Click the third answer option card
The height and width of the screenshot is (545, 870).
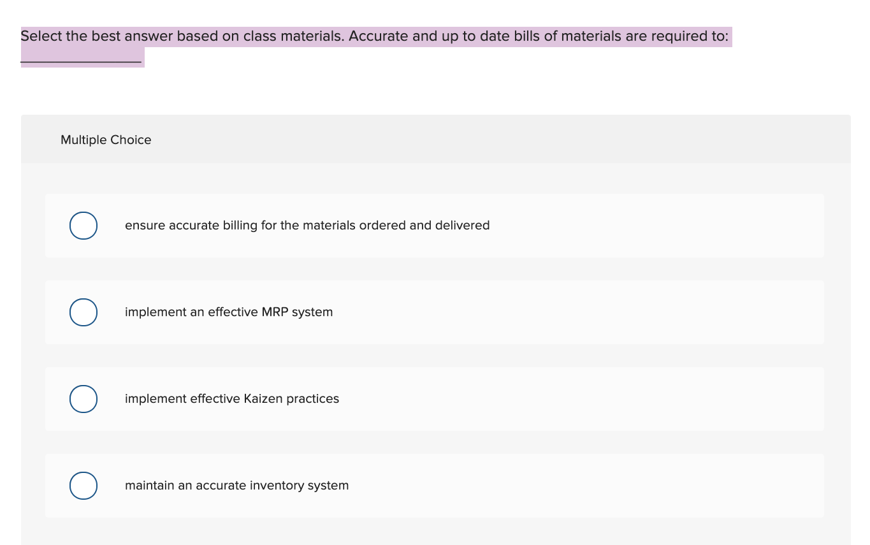pos(435,398)
